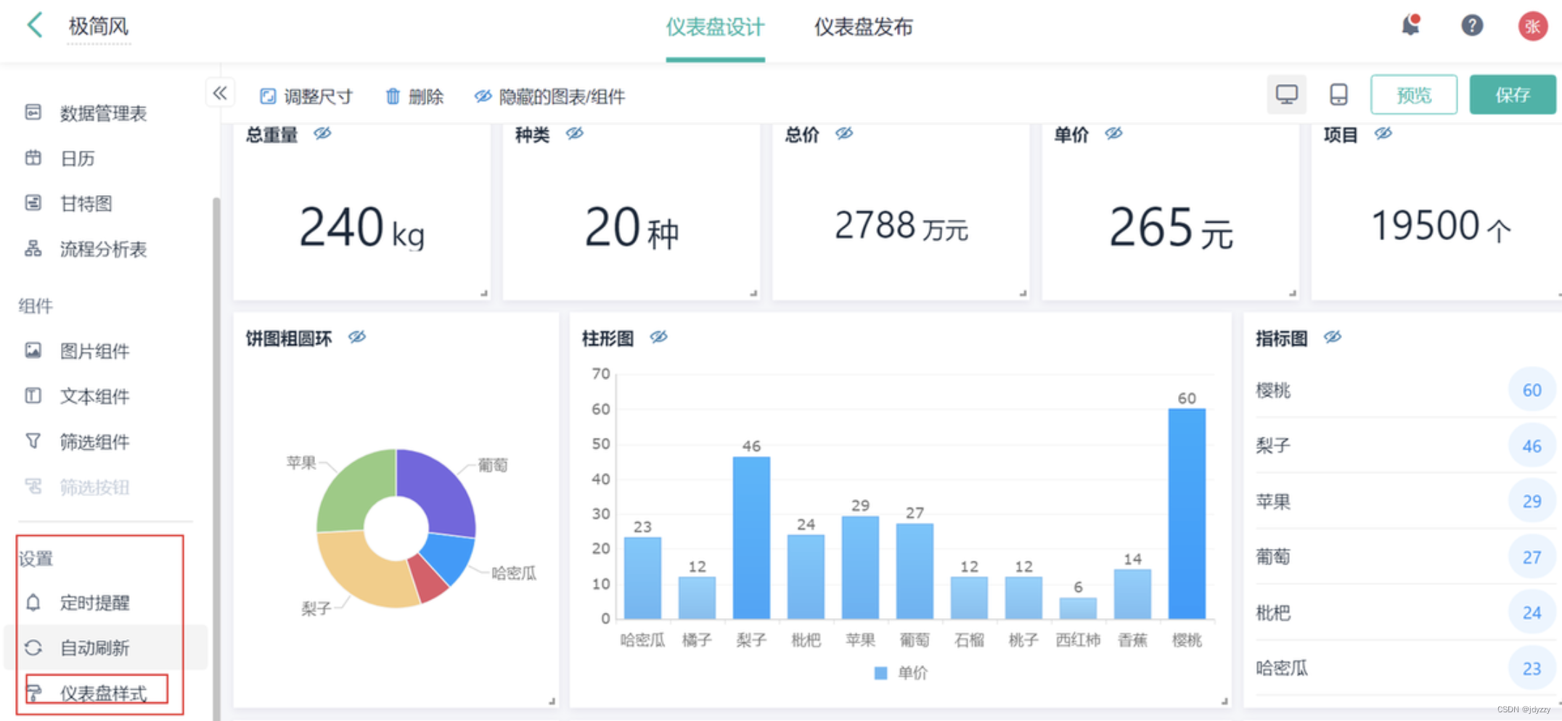Viewport: 1562px width, 721px height.
Task: Open 定时提醒 setting
Action: (x=95, y=603)
